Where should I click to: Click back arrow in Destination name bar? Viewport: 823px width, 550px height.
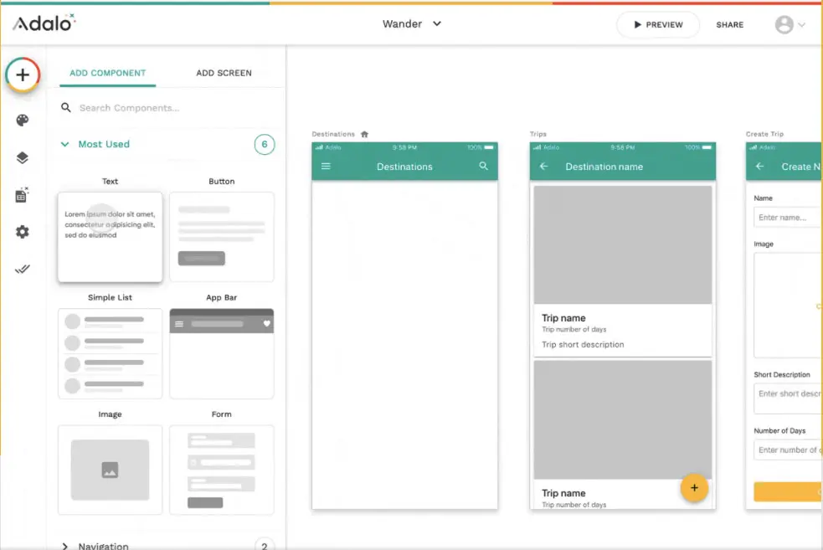pyautogui.click(x=543, y=167)
